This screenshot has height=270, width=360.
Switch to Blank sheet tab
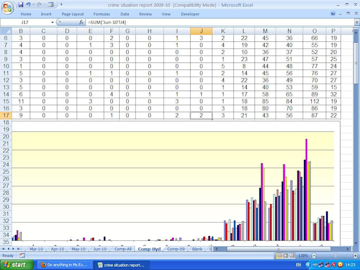(x=197, y=249)
